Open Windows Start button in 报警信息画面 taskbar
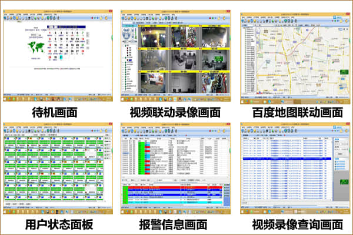This screenshot has height=235, width=353. (x=123, y=211)
